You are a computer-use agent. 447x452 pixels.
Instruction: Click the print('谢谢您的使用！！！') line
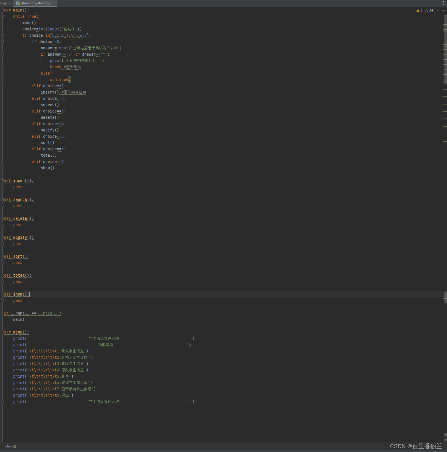[x=77, y=61]
